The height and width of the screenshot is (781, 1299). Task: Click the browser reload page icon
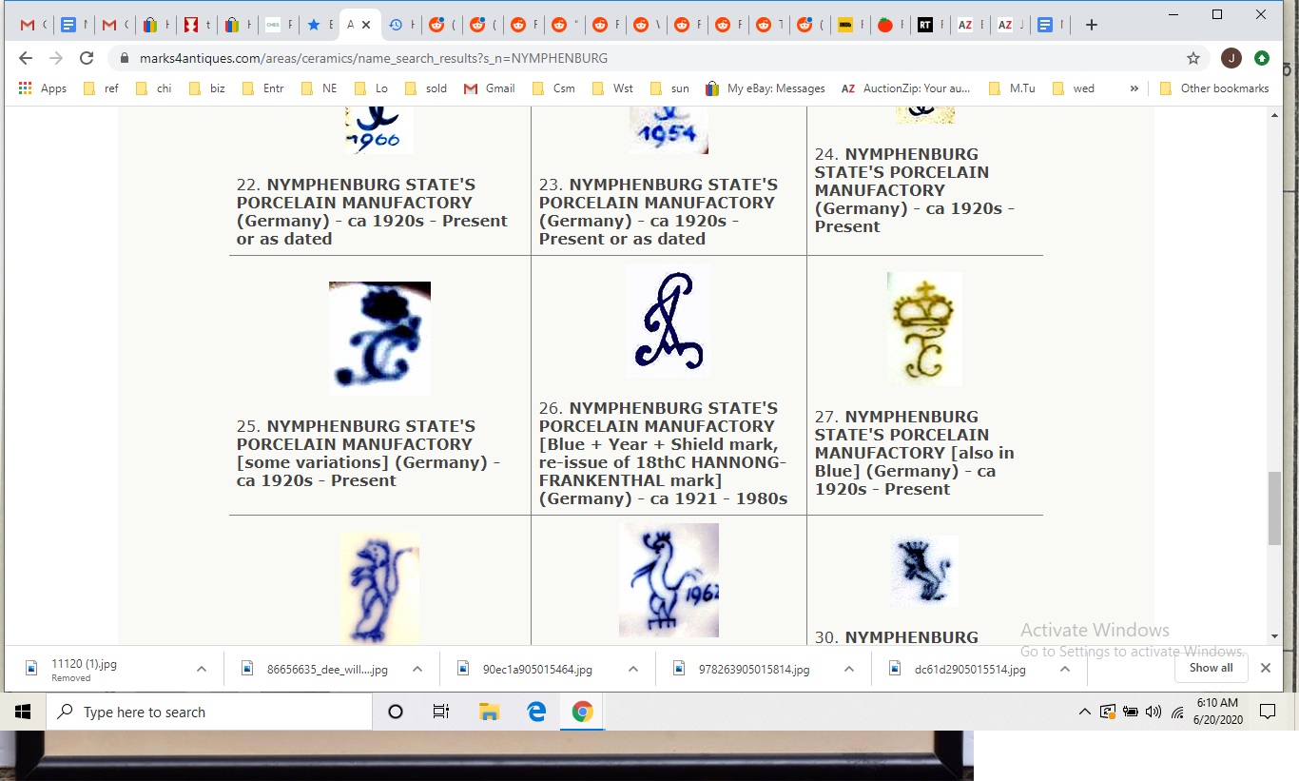87,58
